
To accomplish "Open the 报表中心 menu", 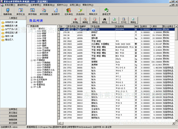I will 62,5.
